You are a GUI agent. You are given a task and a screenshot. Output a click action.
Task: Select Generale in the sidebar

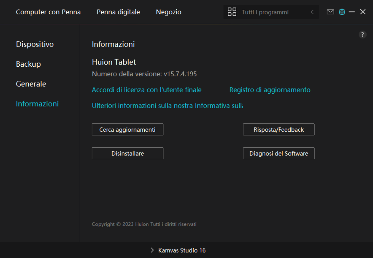[31, 84]
